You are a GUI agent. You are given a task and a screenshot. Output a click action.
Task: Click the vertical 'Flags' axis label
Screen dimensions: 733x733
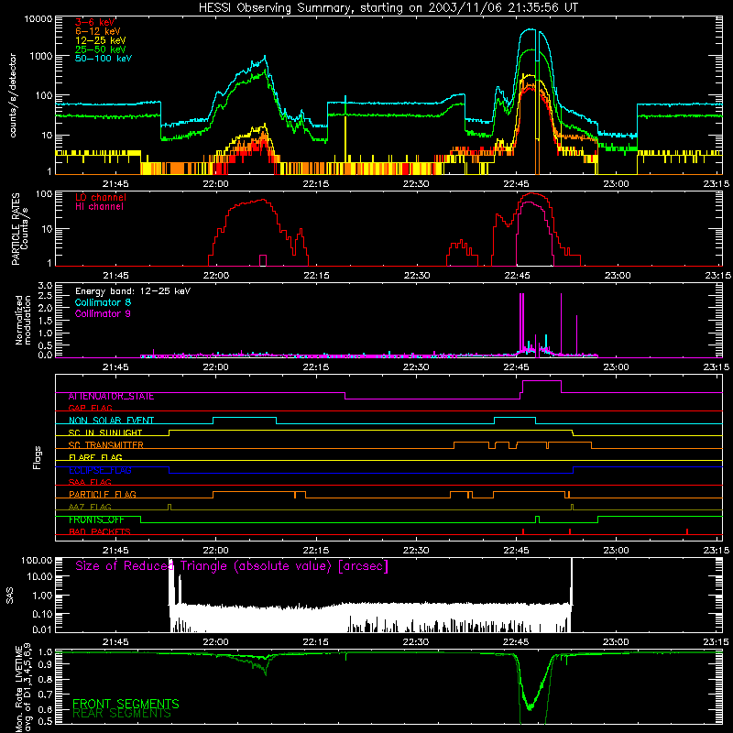38,457
